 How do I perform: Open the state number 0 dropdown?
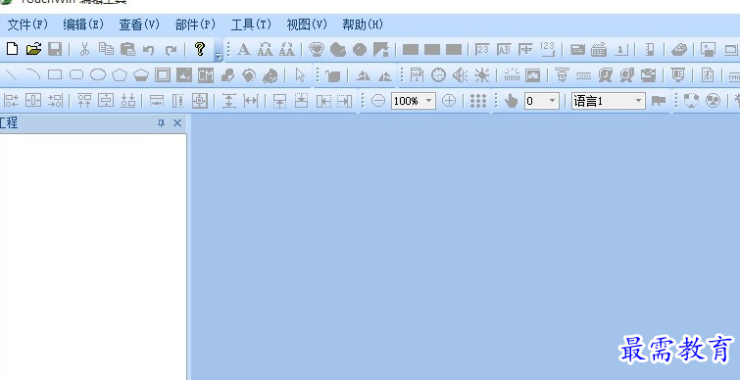click(x=553, y=101)
